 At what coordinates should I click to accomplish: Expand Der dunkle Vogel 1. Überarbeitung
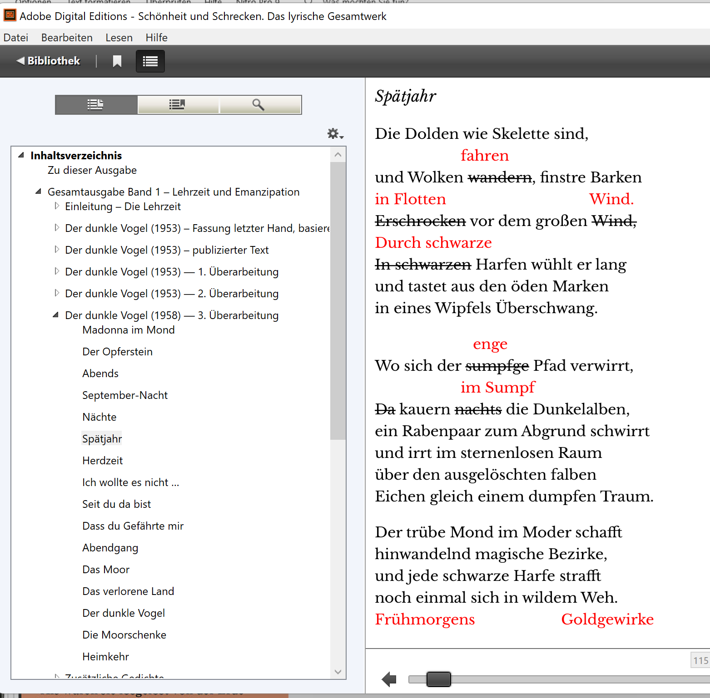(x=56, y=271)
